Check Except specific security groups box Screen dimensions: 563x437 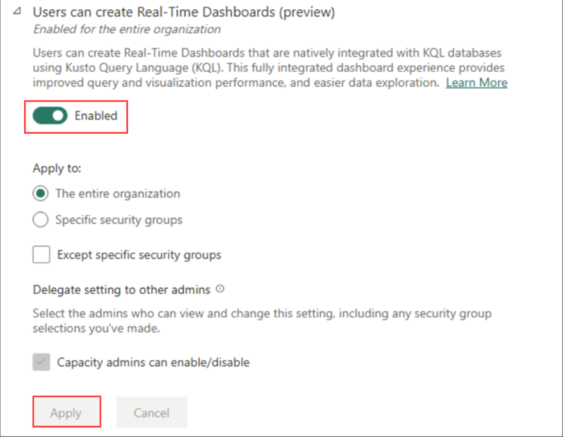coord(42,254)
